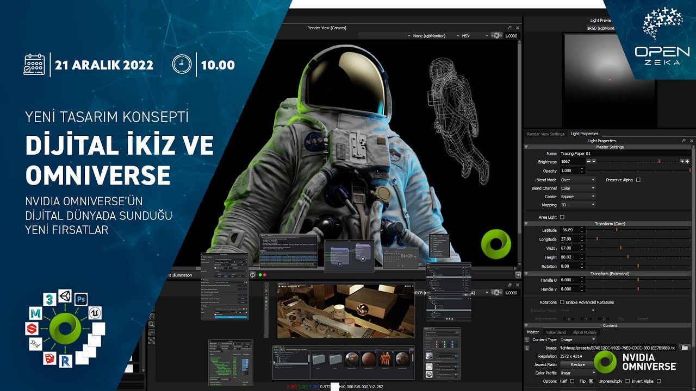
Task: Open the Blend Mode dropdown
Action: (x=577, y=180)
